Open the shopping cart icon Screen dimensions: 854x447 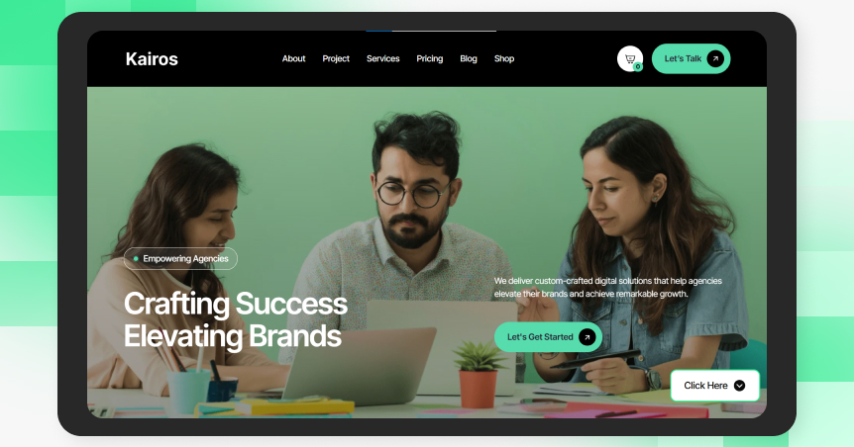pos(630,58)
